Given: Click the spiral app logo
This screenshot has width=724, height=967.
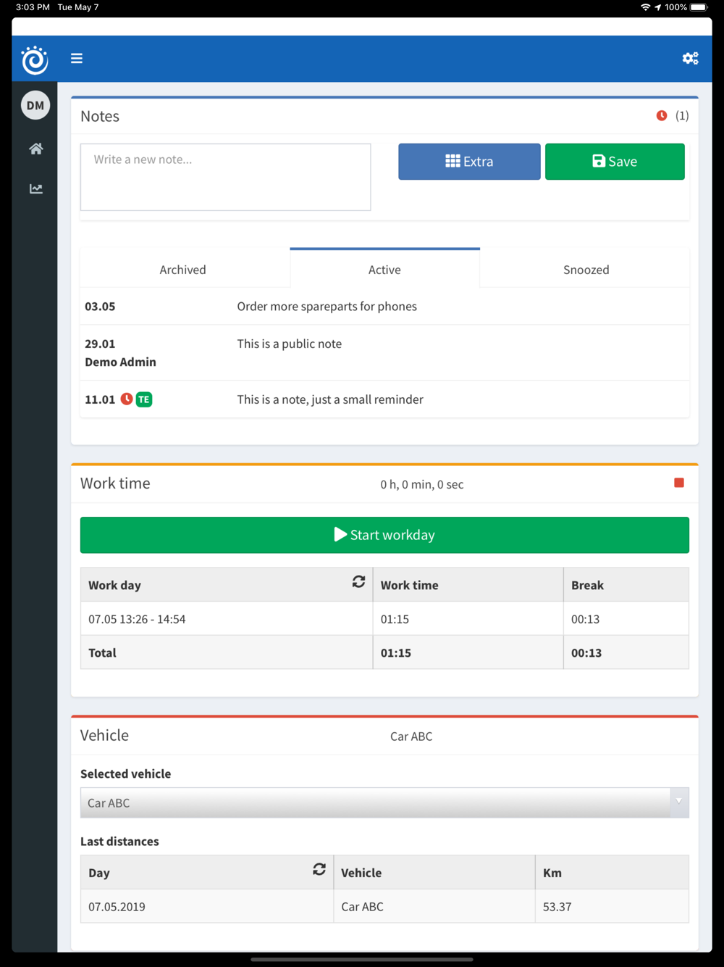Looking at the screenshot, I should tap(35, 59).
